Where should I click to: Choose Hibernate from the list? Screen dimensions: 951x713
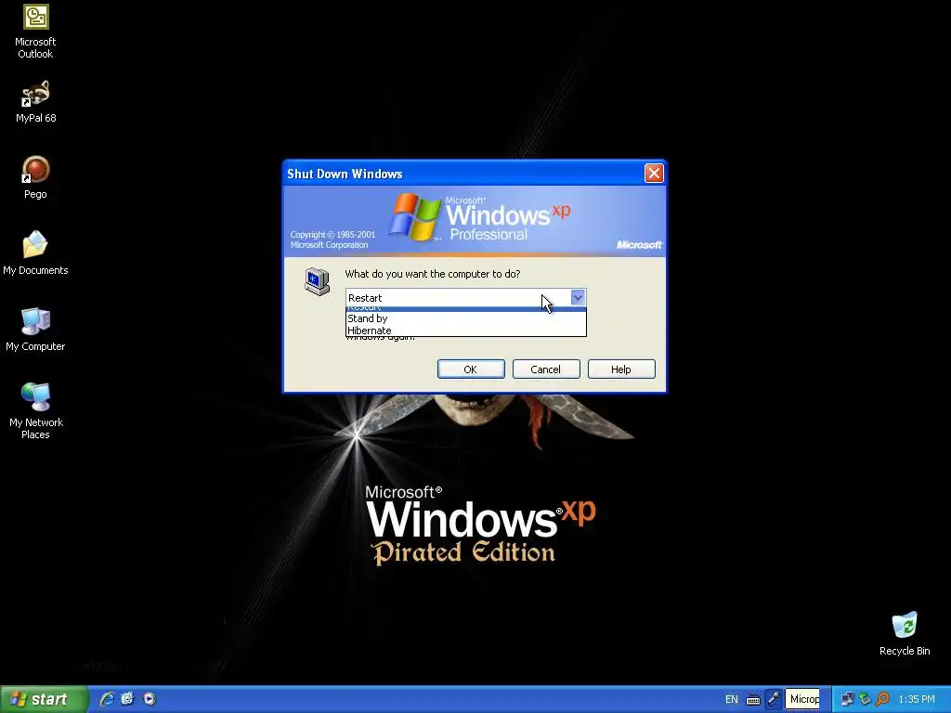click(x=466, y=331)
